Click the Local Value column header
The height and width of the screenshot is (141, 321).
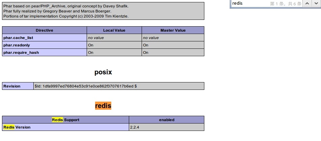114,30
